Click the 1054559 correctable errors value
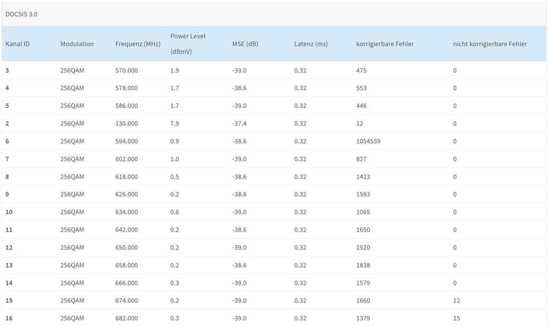The height and width of the screenshot is (326, 549). (x=368, y=141)
